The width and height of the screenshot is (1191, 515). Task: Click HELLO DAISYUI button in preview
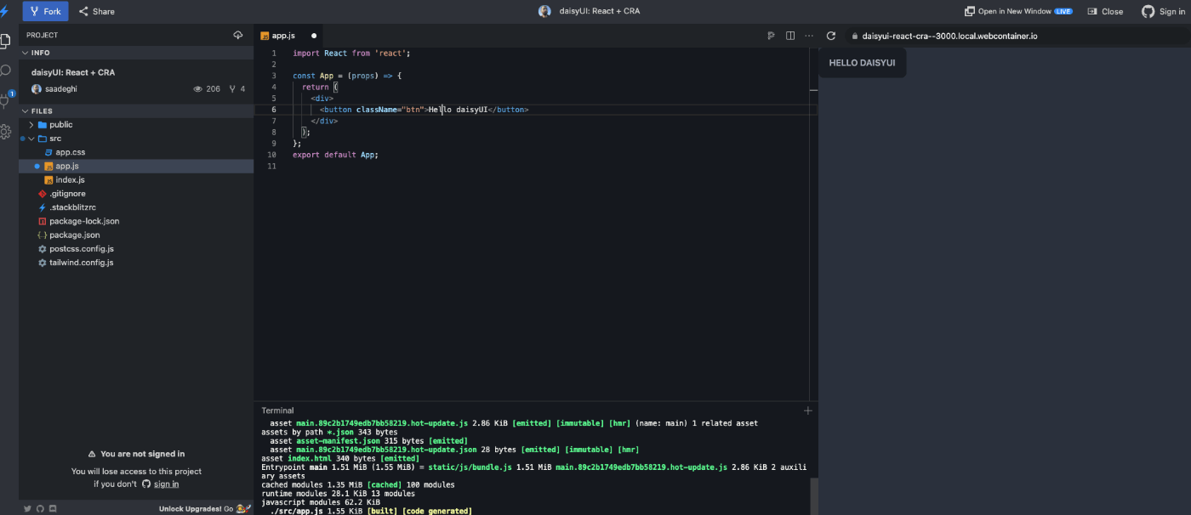(862, 63)
